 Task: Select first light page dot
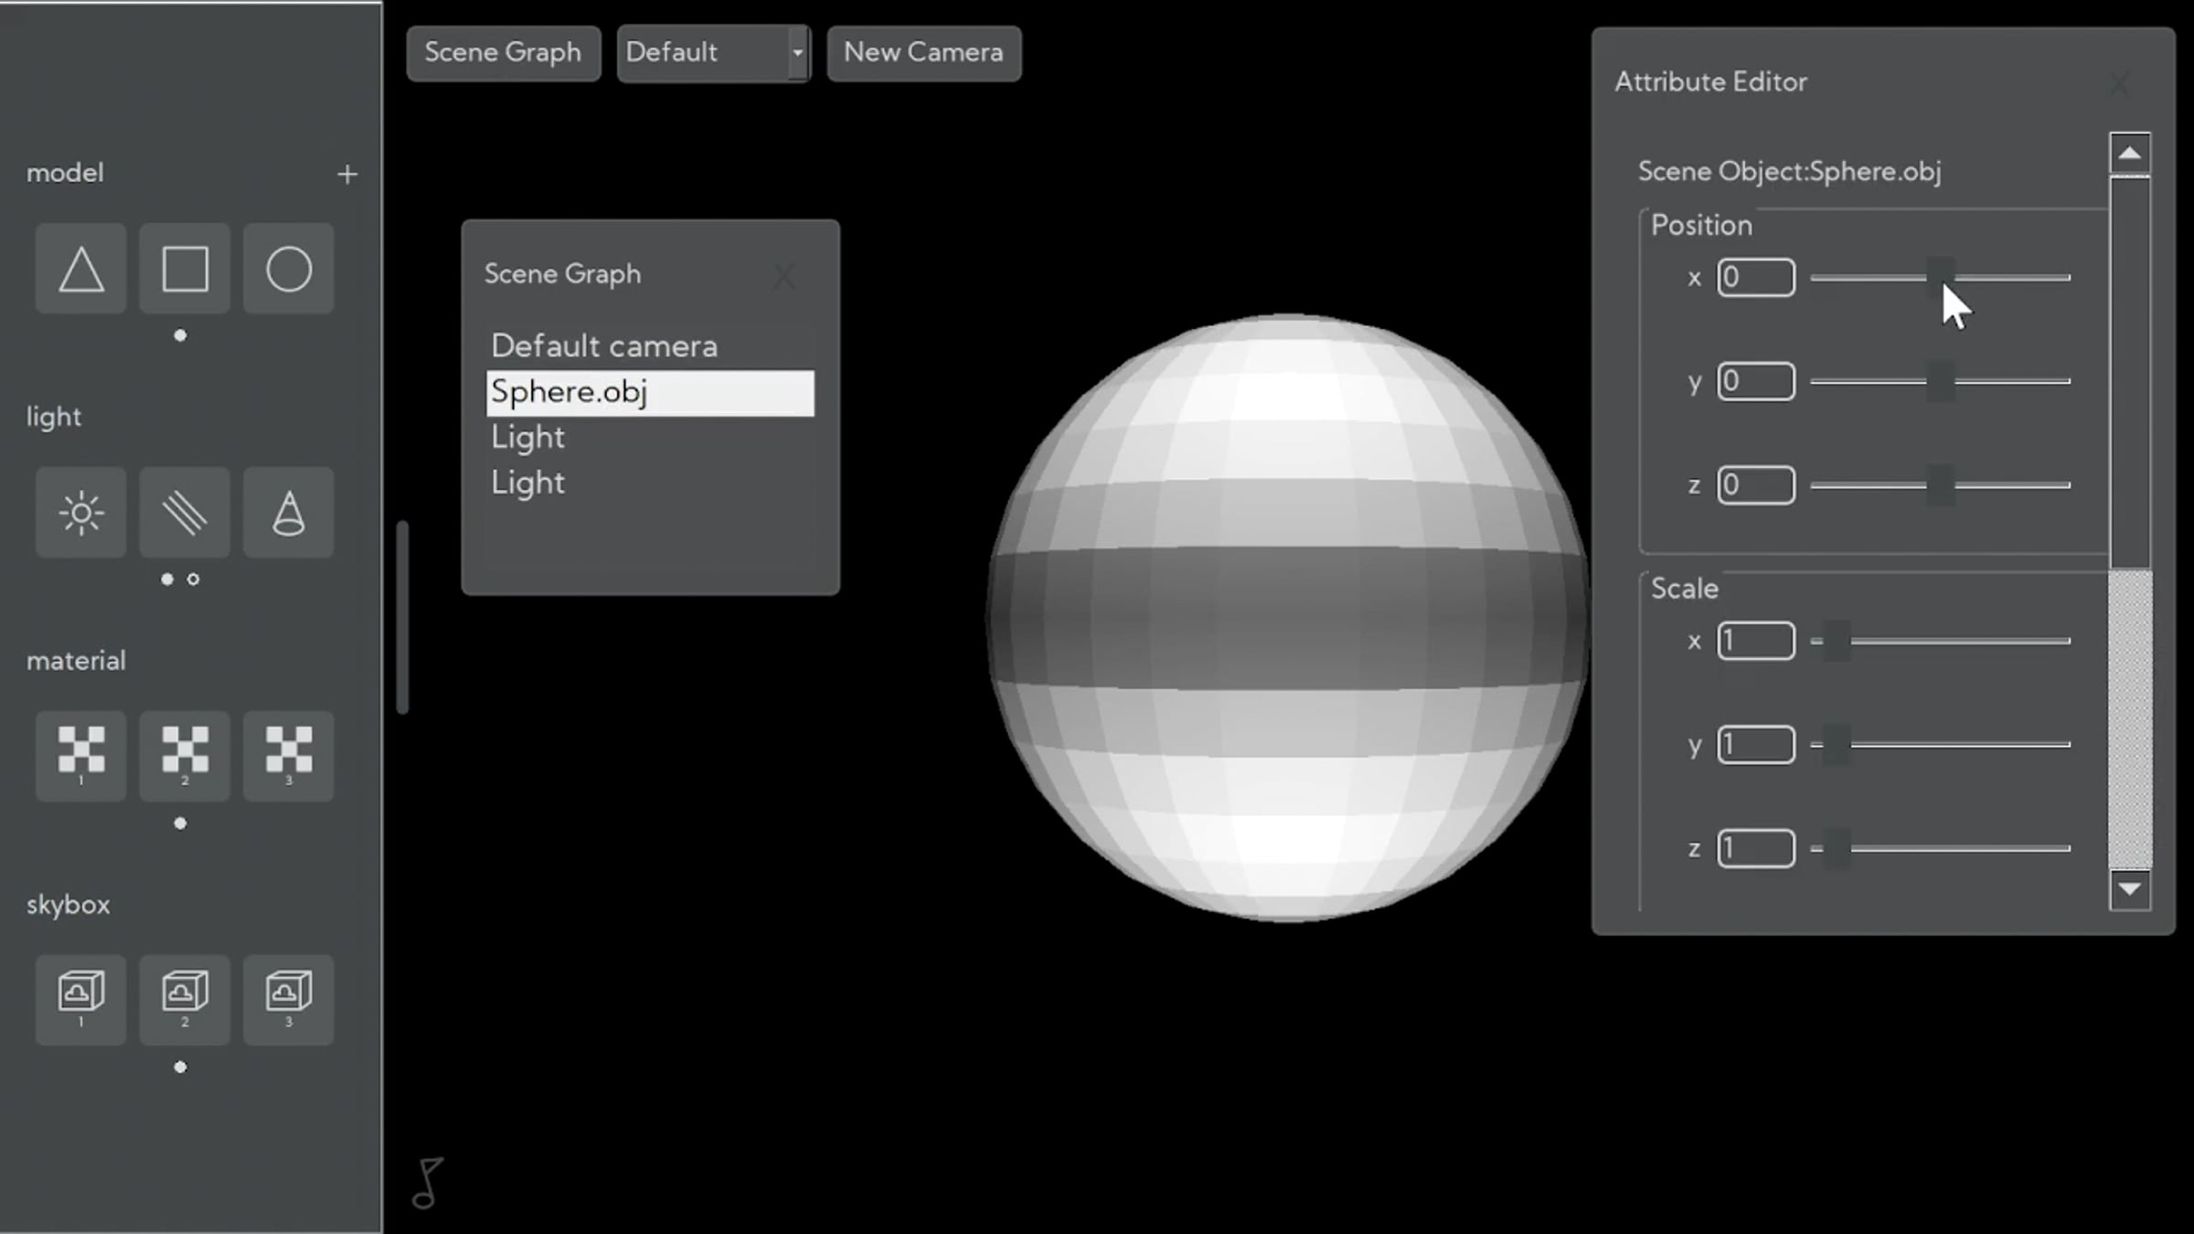coord(166,579)
